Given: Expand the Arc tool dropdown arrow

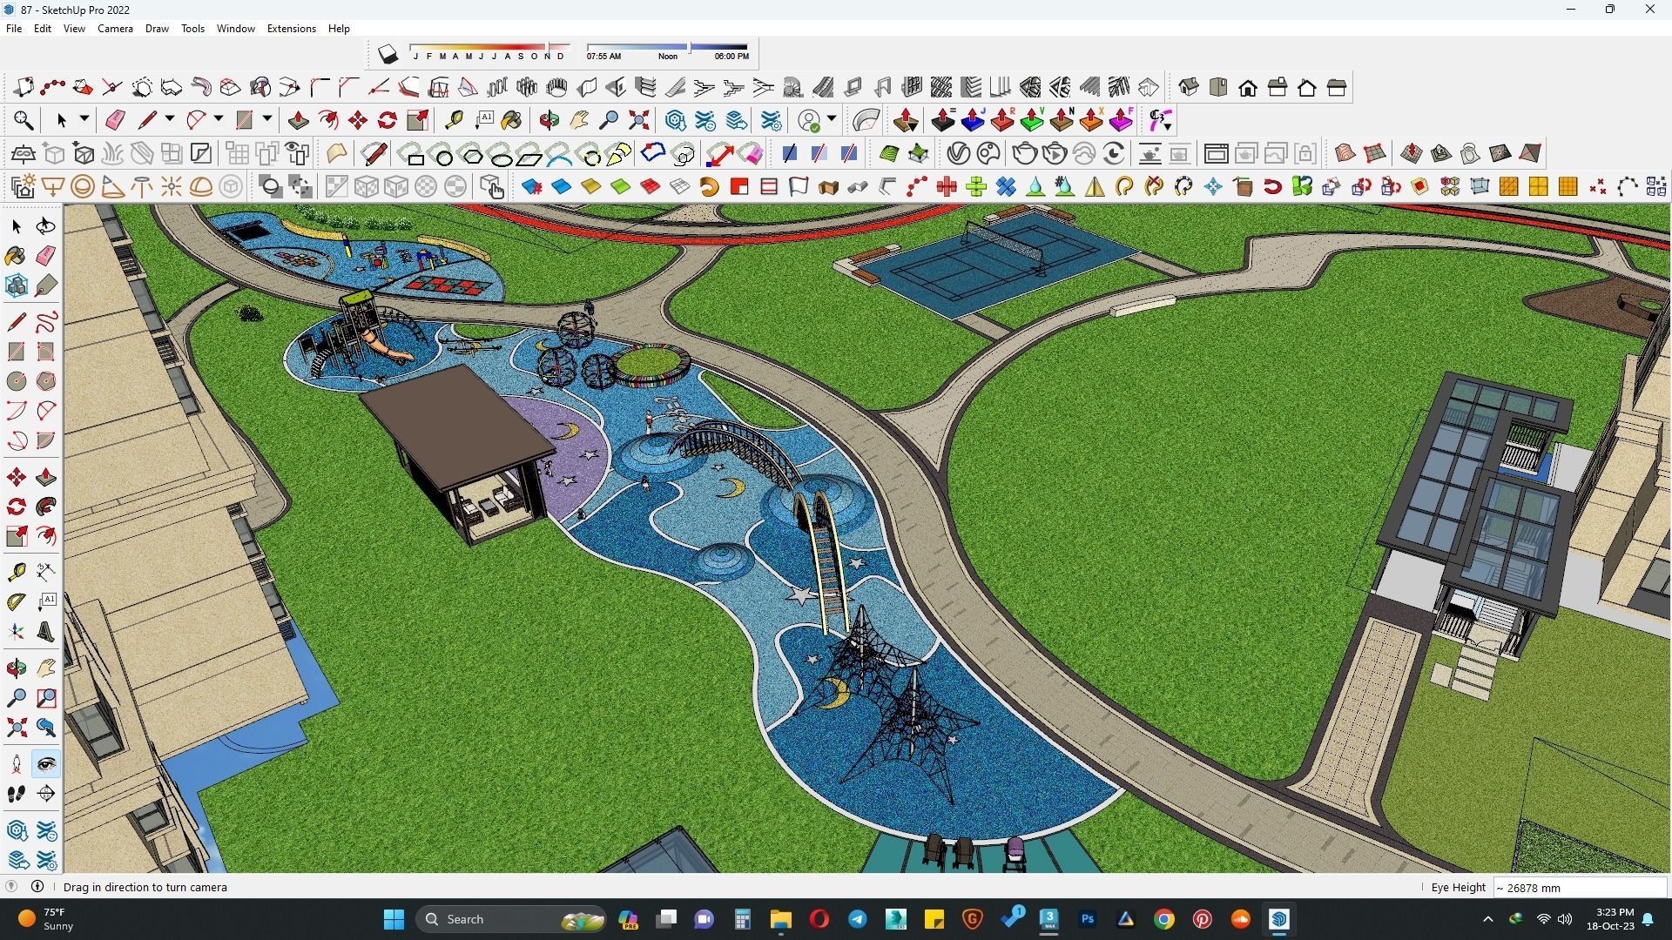Looking at the screenshot, I should [219, 119].
